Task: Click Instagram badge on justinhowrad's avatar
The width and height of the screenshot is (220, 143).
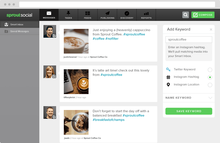Action: (x=54, y=36)
